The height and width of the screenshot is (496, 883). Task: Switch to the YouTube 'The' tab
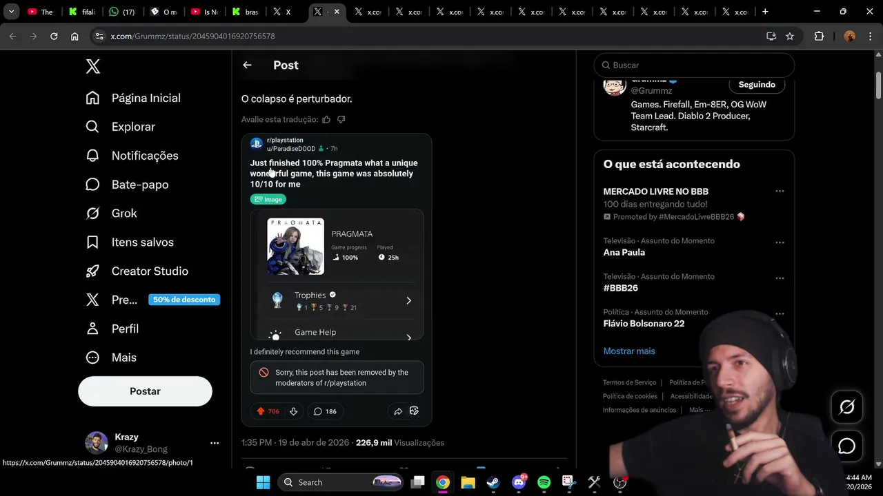pyautogui.click(x=41, y=12)
